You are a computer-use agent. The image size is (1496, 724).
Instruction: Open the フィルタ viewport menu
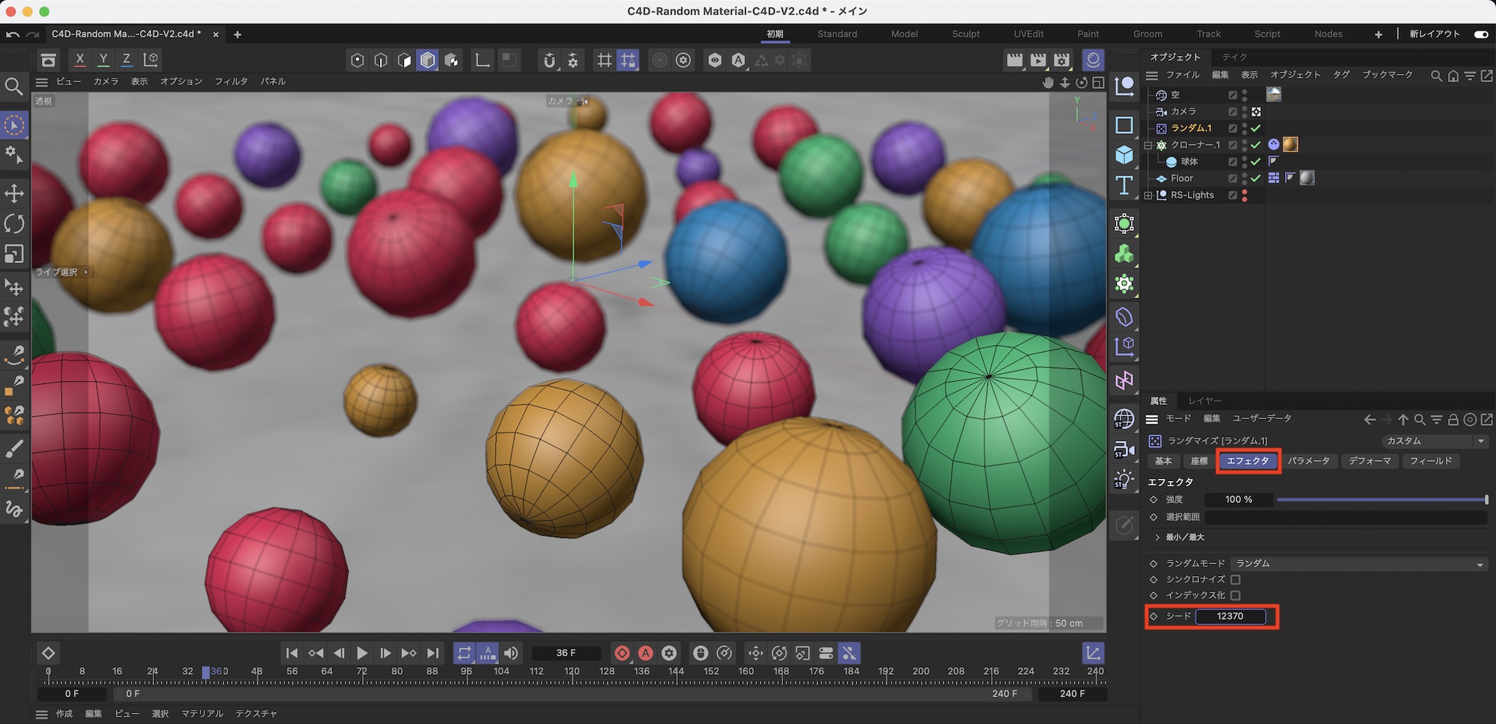(x=230, y=81)
